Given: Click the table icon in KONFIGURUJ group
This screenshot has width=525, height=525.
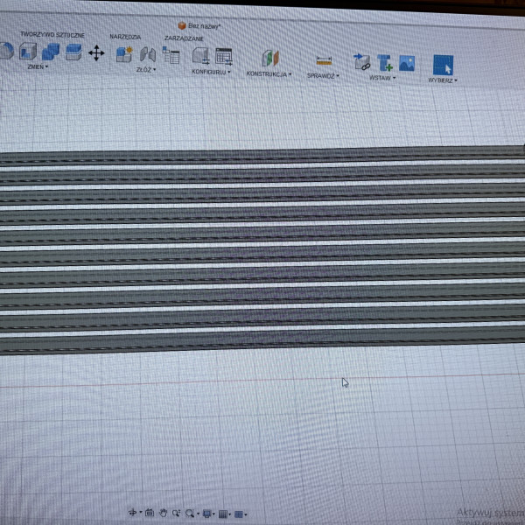Looking at the screenshot, I should [x=224, y=56].
